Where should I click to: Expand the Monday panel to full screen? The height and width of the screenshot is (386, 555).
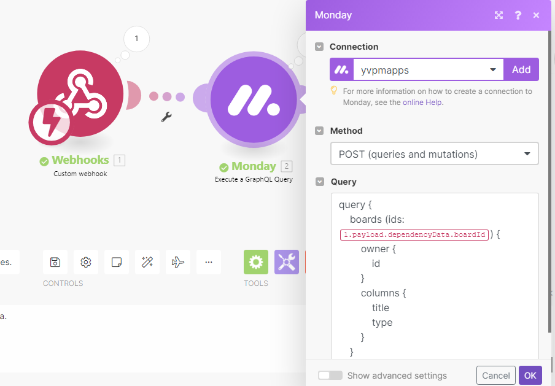(x=499, y=15)
